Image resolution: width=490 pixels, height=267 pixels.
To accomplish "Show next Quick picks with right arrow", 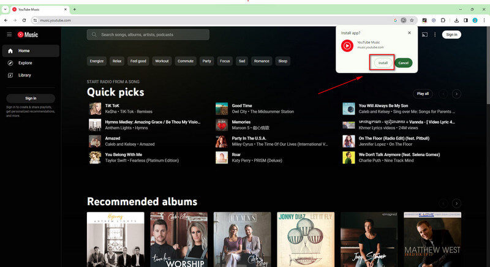I will [x=456, y=94].
